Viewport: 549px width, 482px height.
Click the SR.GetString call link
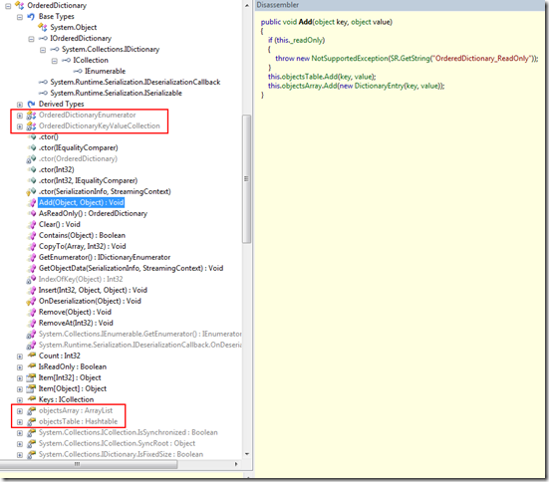[x=410, y=59]
